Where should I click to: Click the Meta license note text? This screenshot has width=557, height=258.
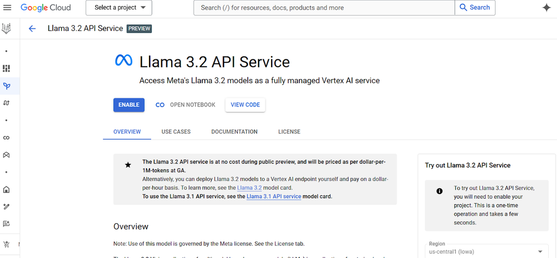(x=209, y=244)
